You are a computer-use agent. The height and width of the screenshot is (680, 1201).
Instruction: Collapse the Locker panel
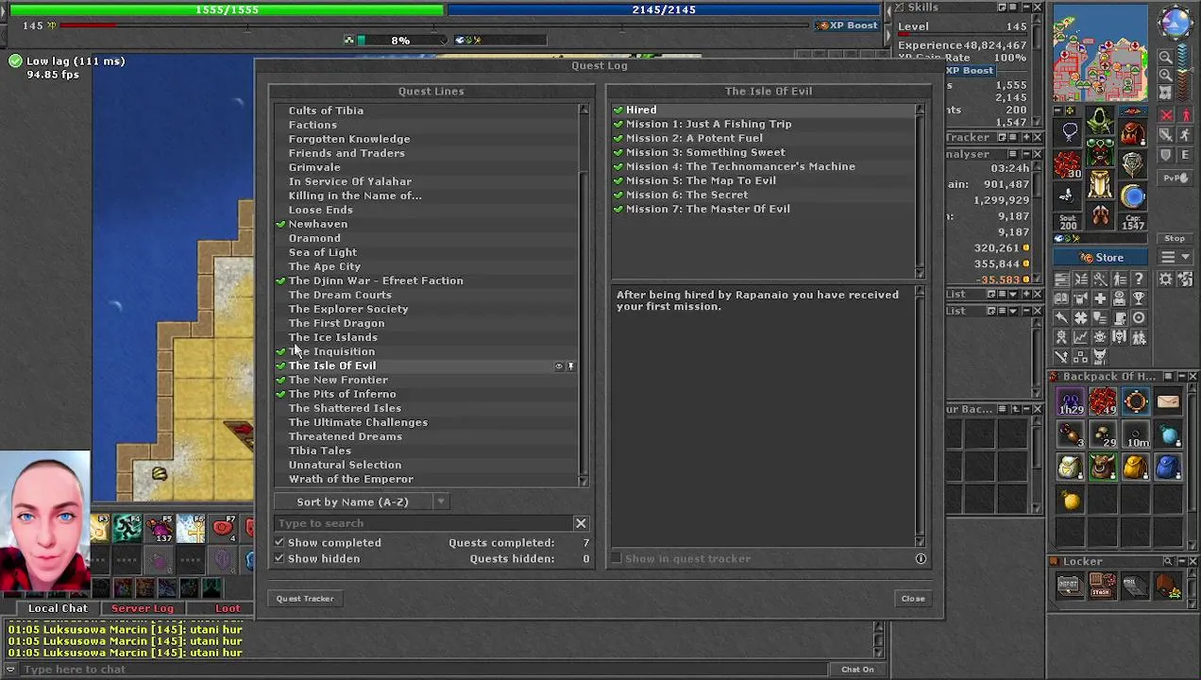(x=1180, y=561)
